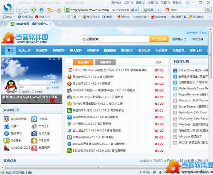Click the star favorites icon
Screen dimensions: 213x175
click(59, 10)
